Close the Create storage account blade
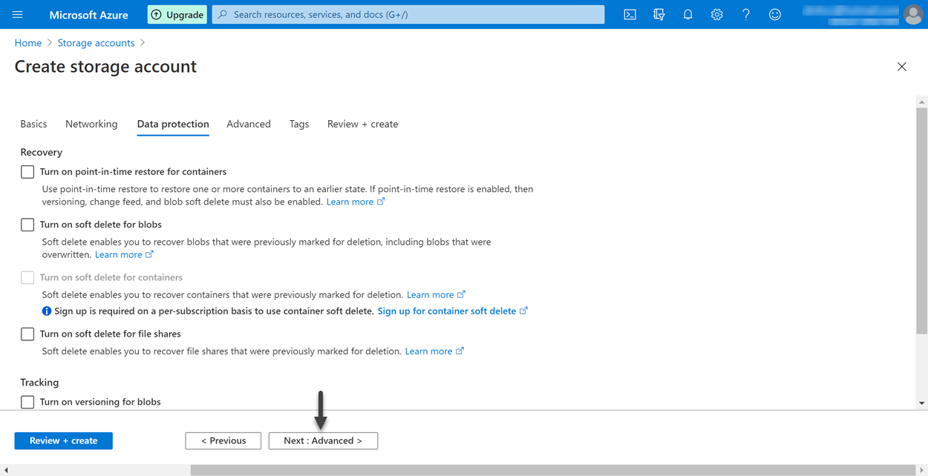Viewport: 928px width, 476px height. coord(901,67)
